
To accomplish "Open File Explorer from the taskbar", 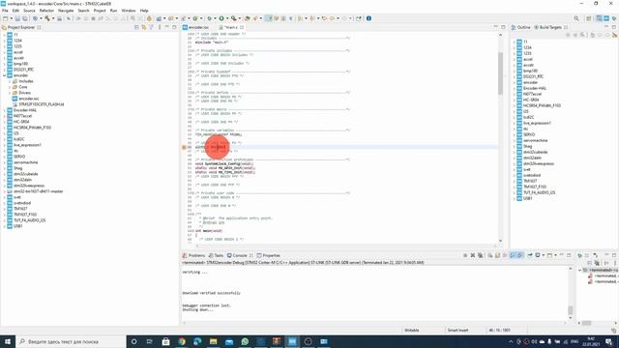I will [x=213, y=341].
